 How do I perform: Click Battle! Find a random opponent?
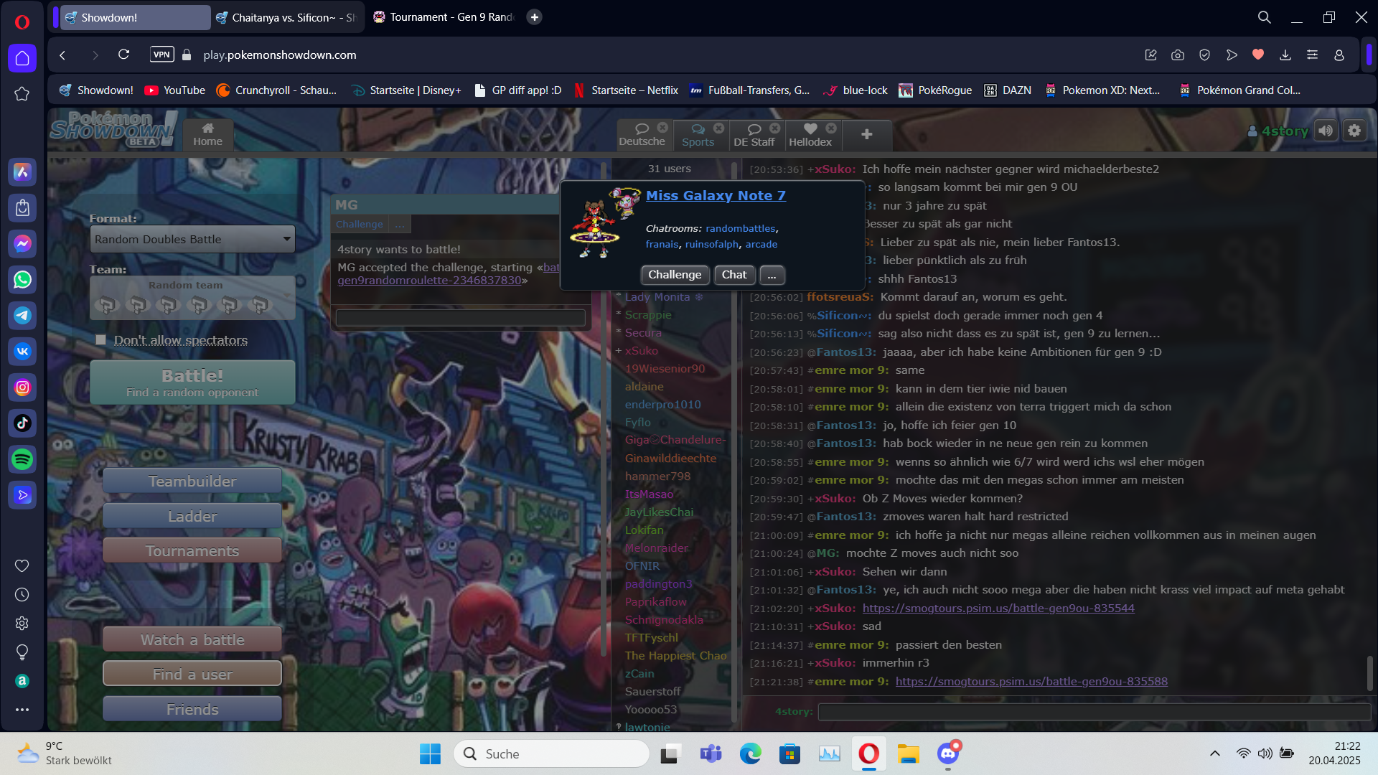[x=192, y=382]
